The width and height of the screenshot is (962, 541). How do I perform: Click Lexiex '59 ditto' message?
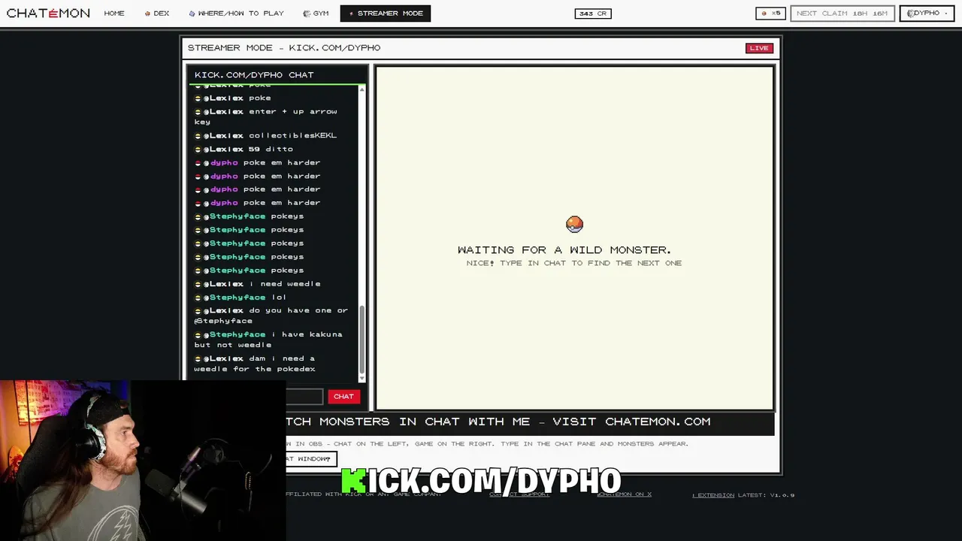click(244, 149)
